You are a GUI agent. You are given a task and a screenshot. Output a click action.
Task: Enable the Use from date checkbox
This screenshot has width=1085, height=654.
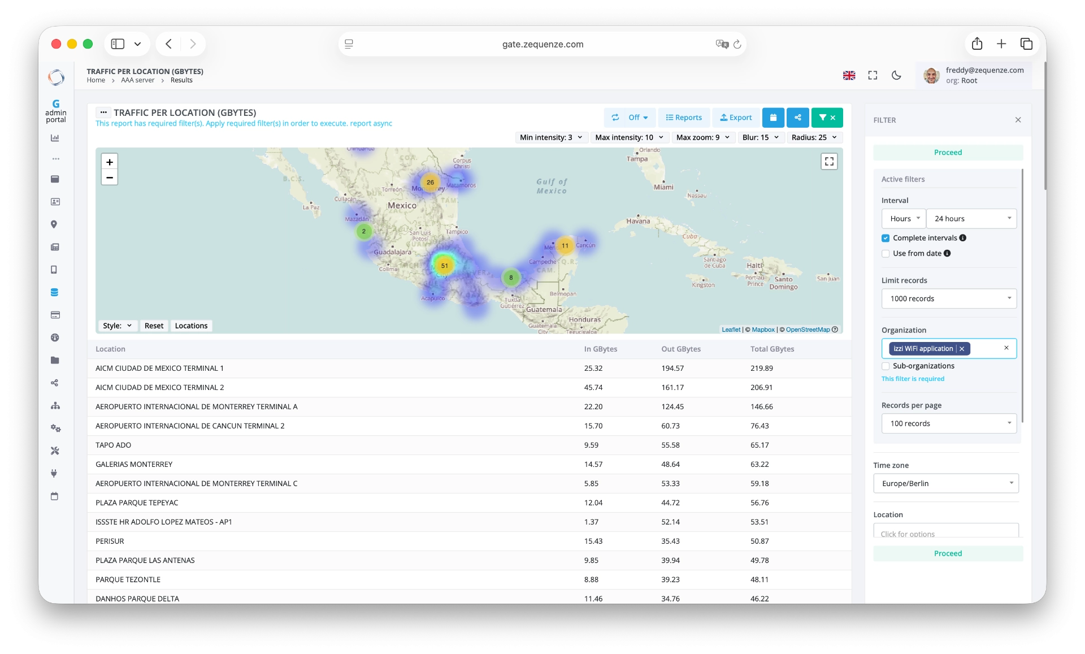[886, 254]
